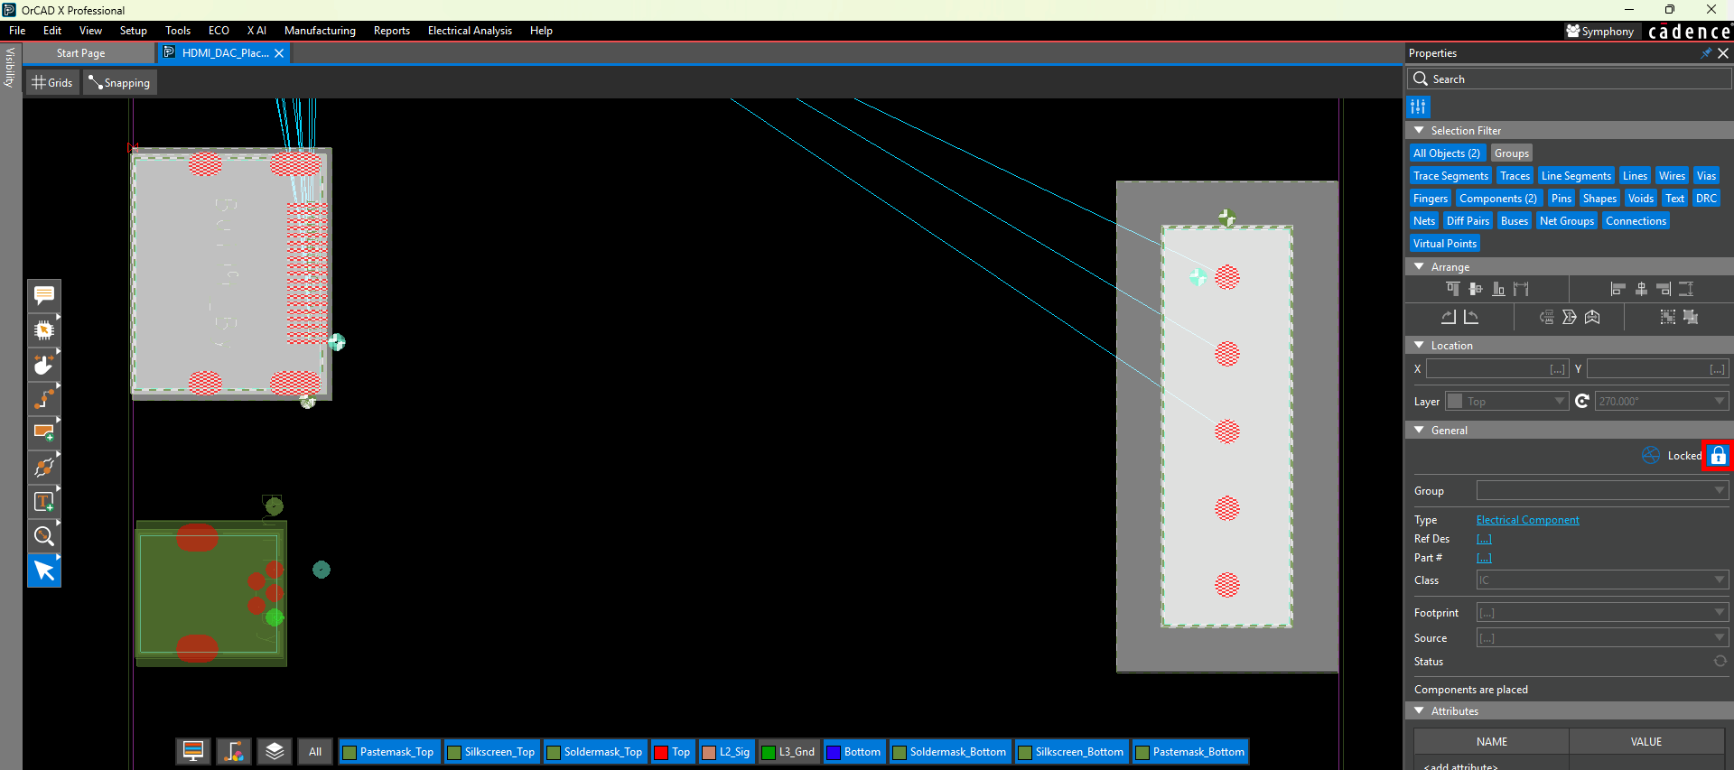Select the Add Text tool in left toolbar
Screen dimensions: 1734x770
click(x=43, y=502)
